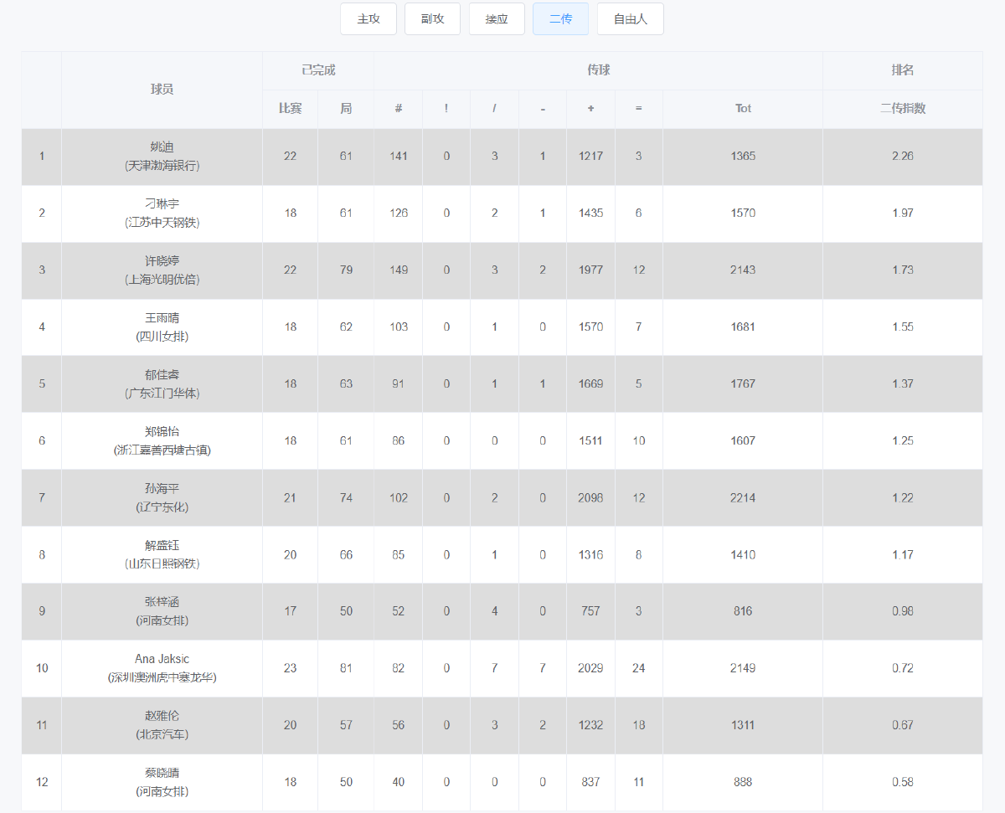Select player row 王雨晴 四川女排
Image resolution: width=1005 pixels, height=813 pixels.
click(x=502, y=327)
